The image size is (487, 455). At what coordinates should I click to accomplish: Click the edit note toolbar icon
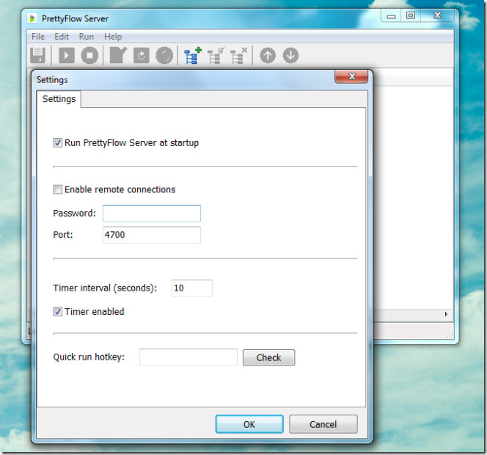point(118,55)
